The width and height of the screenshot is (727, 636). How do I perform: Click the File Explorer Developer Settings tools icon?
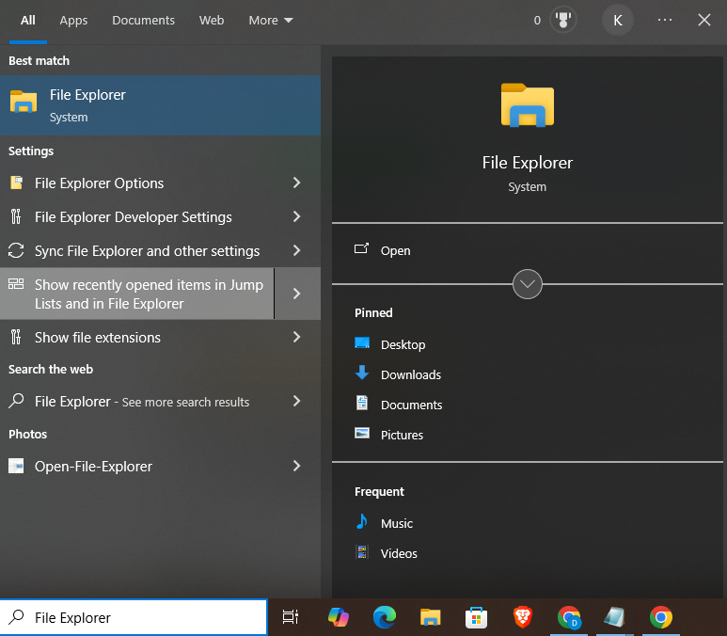coord(16,216)
